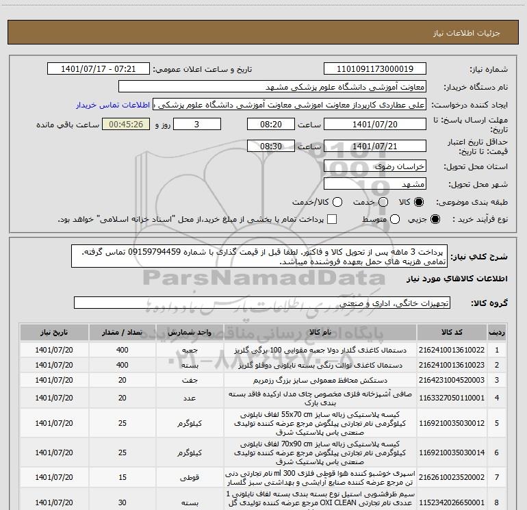Click the product group field تجهیزات خانگی، اداری و صنعتی

[262, 303]
